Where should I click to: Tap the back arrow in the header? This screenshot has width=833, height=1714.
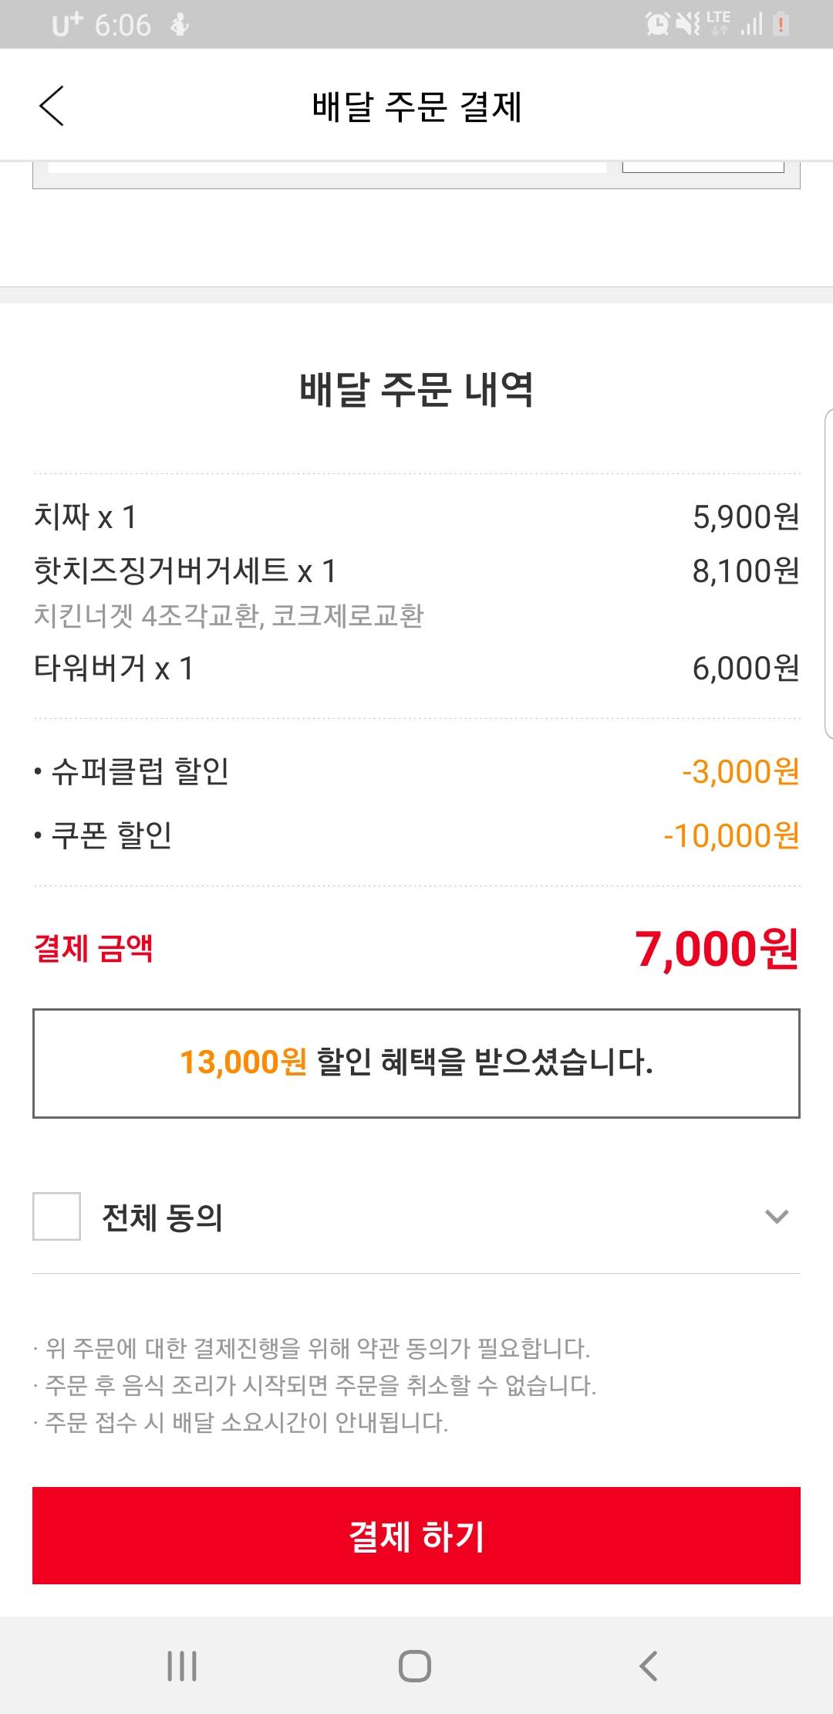[x=52, y=106]
